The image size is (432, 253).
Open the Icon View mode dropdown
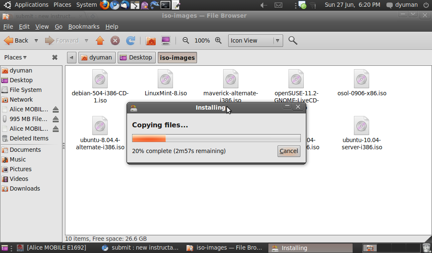click(x=255, y=41)
